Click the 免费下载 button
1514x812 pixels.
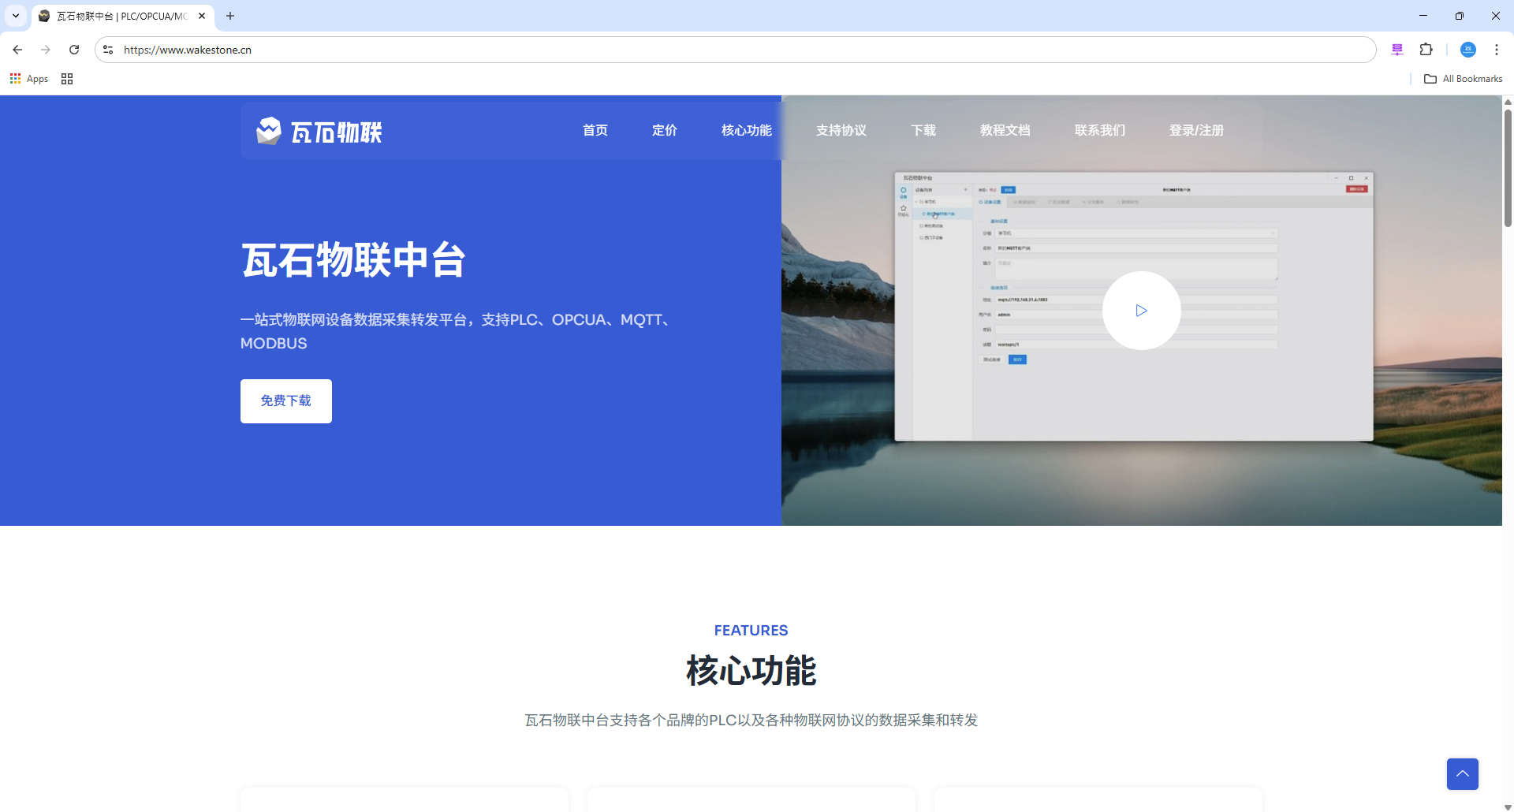pos(285,400)
